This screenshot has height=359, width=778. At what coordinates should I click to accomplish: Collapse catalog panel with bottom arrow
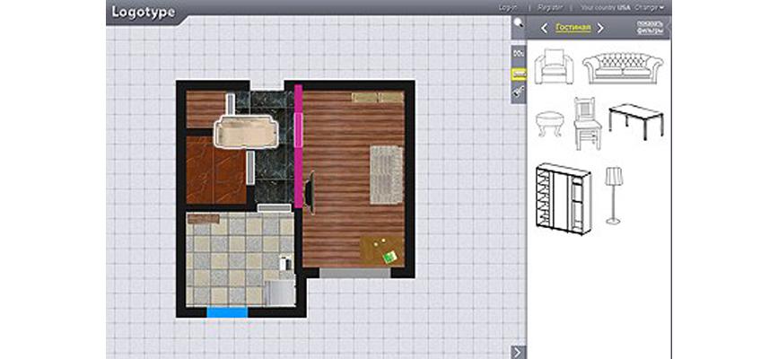(x=518, y=351)
